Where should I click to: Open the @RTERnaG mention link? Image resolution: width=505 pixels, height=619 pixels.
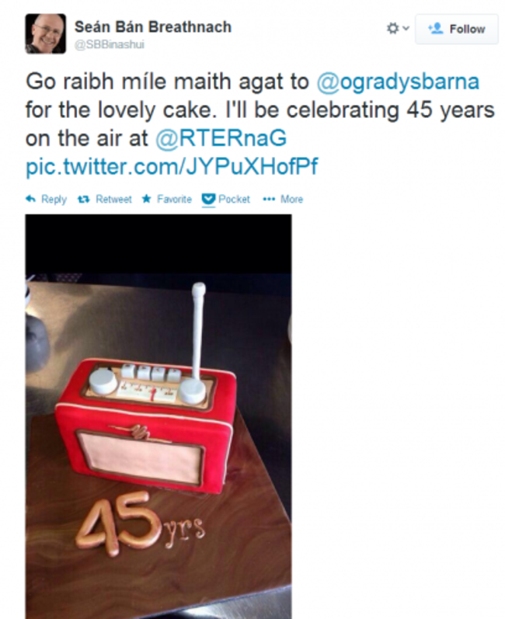pos(221,138)
